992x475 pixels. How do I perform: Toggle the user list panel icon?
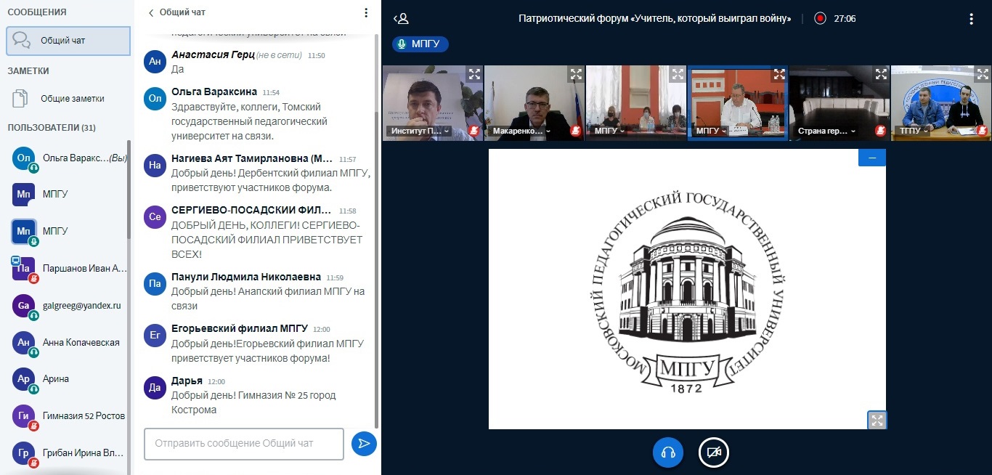401,19
